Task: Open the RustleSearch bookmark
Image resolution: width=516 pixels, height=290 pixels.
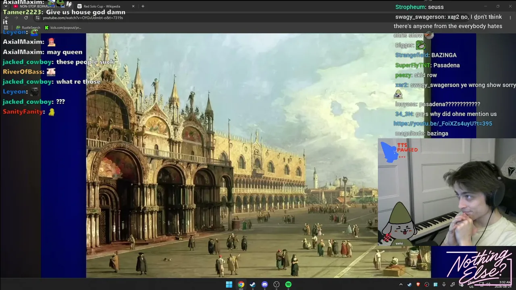Action: tap(28, 27)
